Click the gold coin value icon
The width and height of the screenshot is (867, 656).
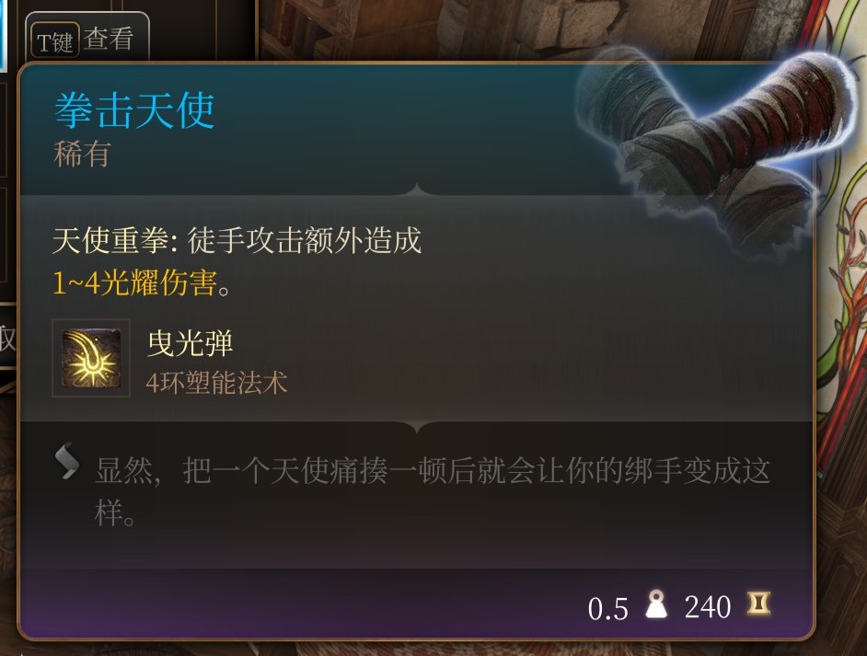click(758, 603)
